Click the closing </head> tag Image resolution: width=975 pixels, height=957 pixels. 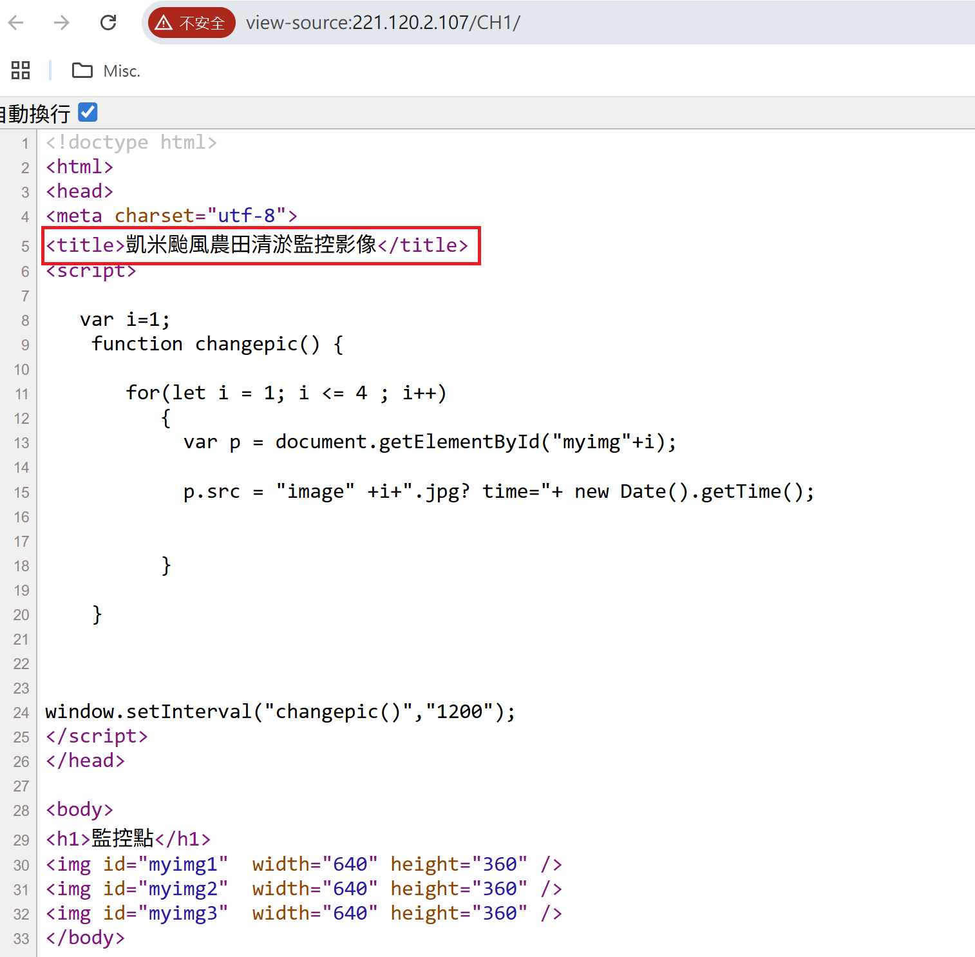click(x=85, y=761)
